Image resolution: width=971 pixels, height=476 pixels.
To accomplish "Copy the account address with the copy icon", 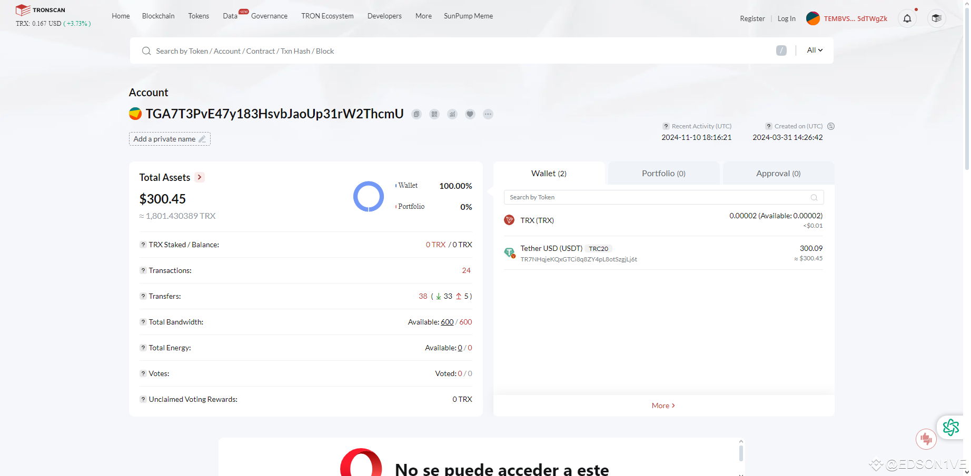I will 417,114.
